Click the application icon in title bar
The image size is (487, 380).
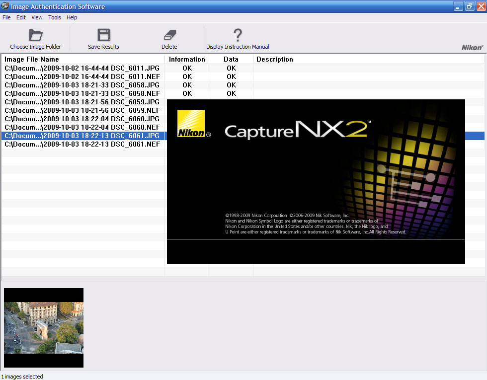tap(5, 6)
